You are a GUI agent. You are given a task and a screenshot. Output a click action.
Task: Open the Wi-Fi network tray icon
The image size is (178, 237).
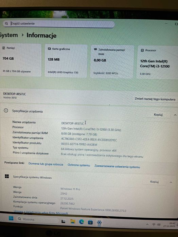(154, 224)
